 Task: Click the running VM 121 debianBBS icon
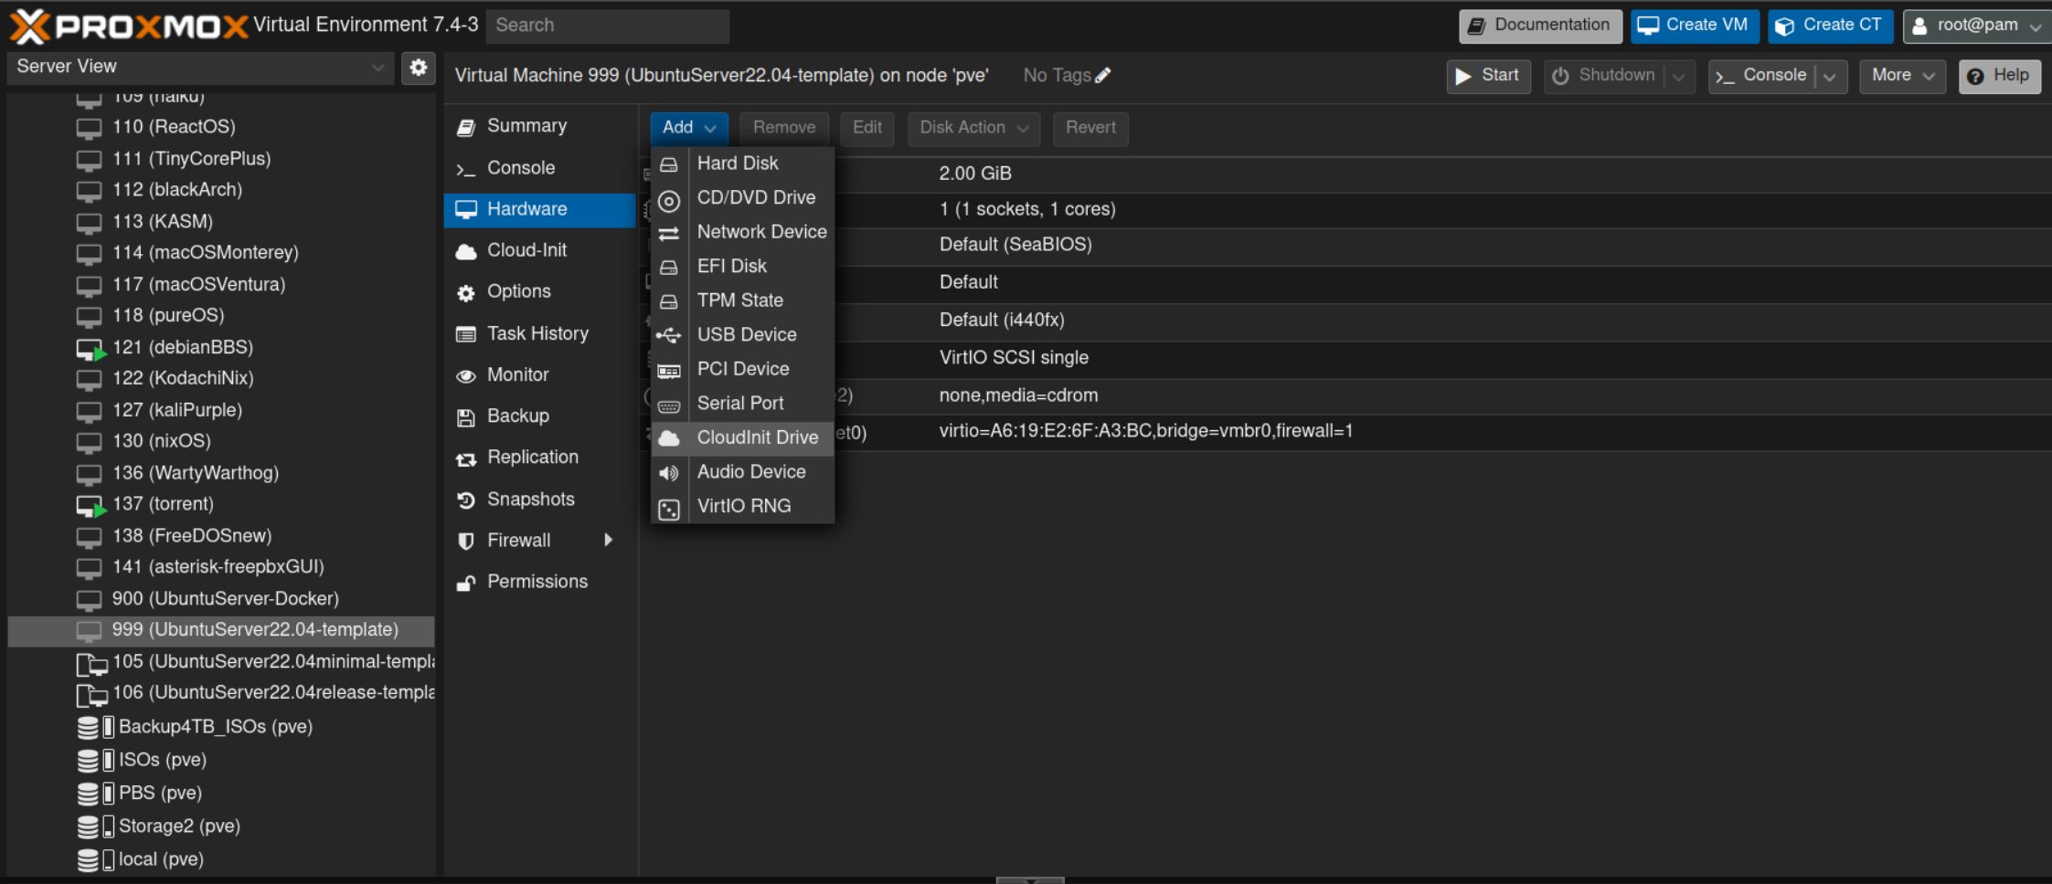point(90,349)
